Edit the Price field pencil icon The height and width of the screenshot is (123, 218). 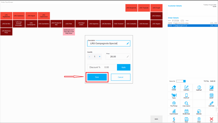[128, 56]
